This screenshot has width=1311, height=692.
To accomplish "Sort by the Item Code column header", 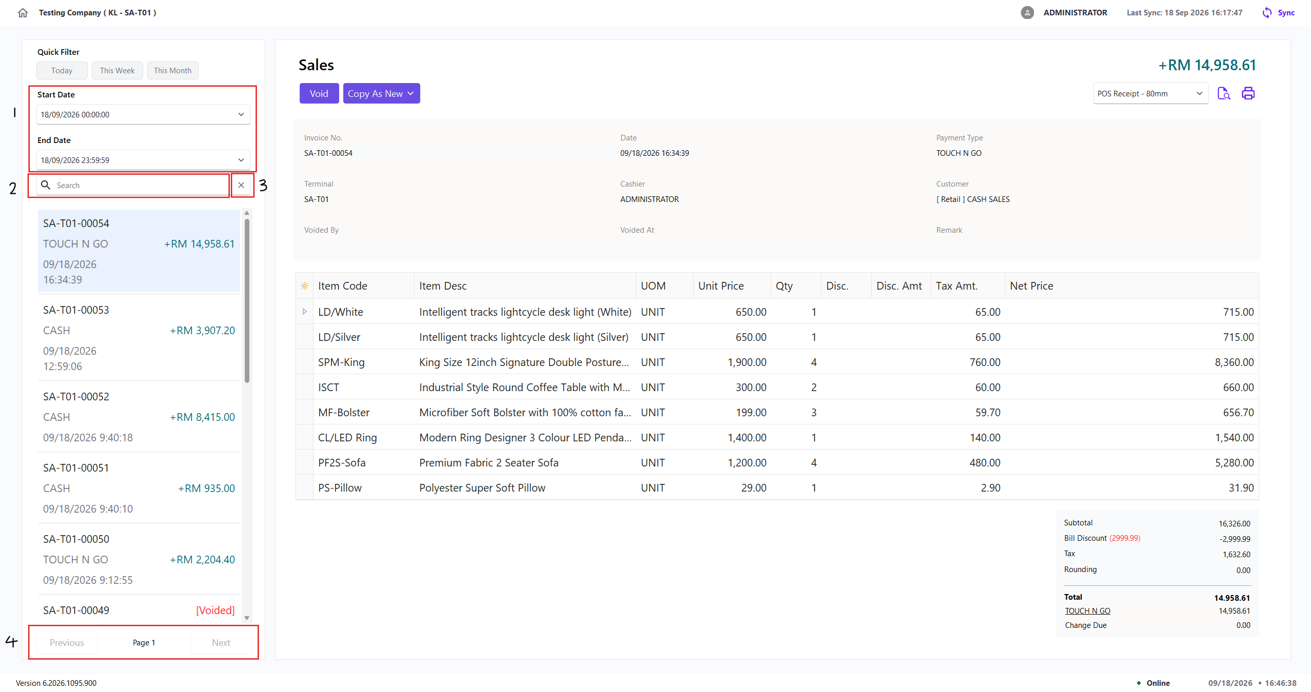I will pyautogui.click(x=363, y=286).
